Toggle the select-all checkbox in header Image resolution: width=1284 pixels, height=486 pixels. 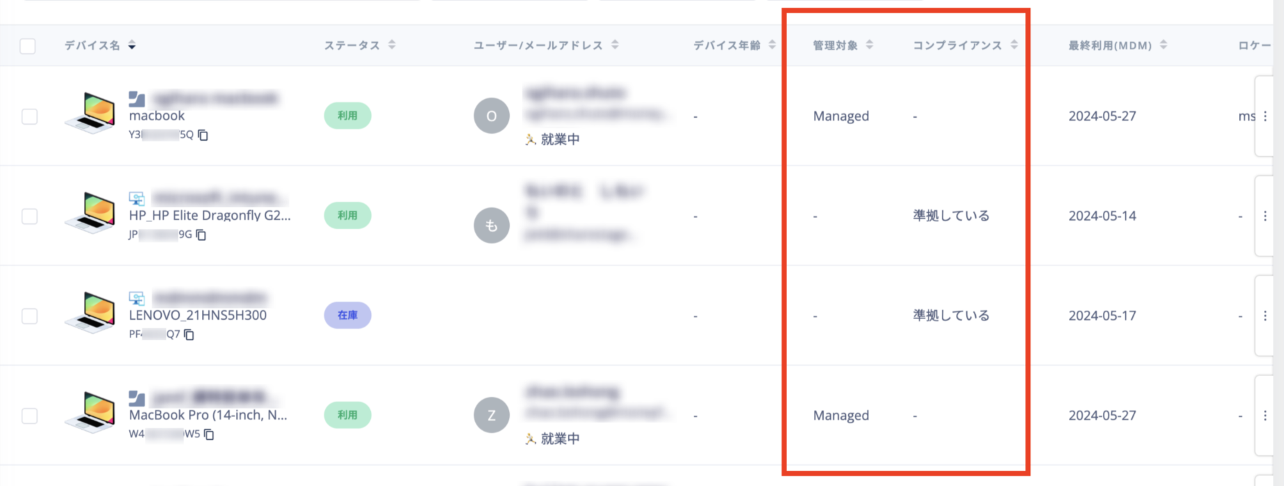[x=27, y=46]
